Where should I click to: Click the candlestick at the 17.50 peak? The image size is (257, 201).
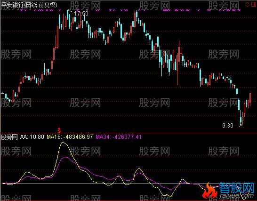point(67,15)
